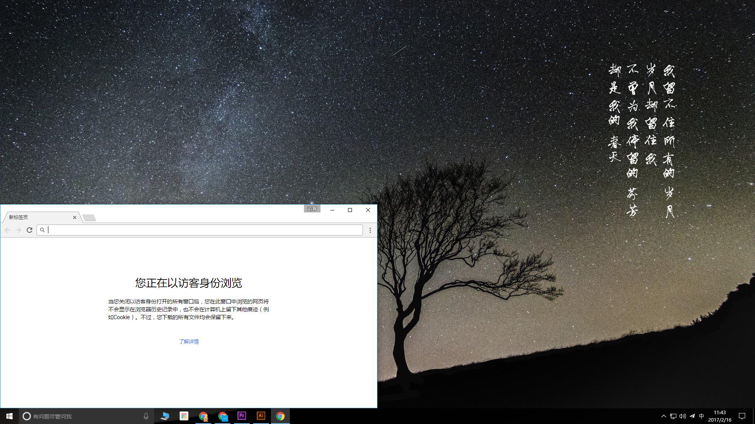Viewport: 755px width, 424px height.
Task: Click the 了解详情 link
Action: (x=189, y=341)
